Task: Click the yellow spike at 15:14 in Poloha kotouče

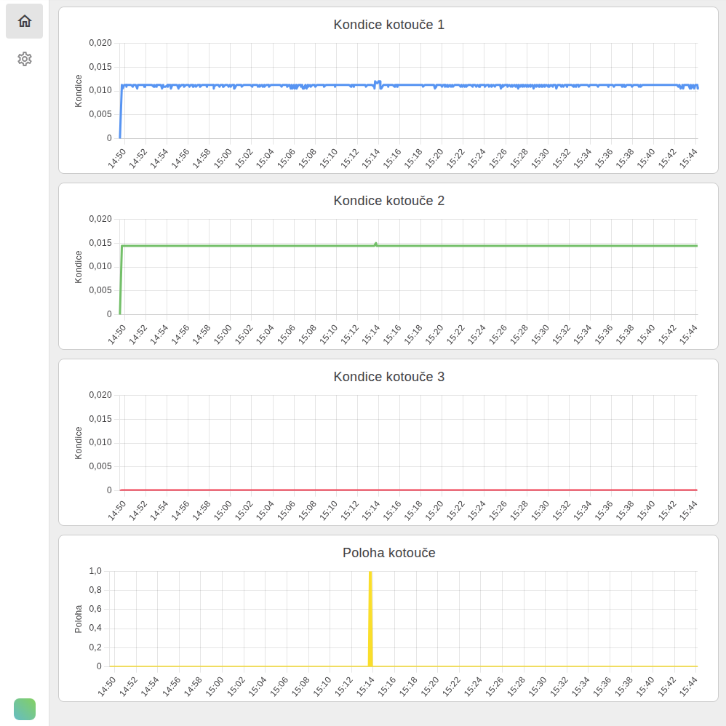Action: coord(370,618)
